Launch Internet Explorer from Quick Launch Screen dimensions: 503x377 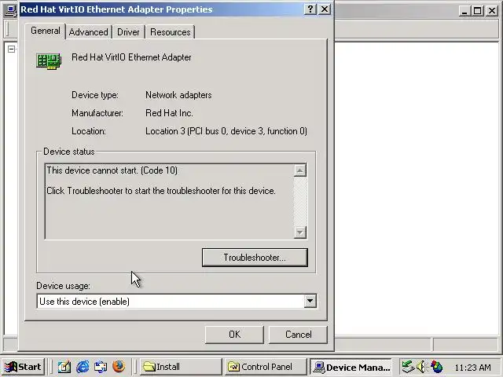(x=83, y=367)
